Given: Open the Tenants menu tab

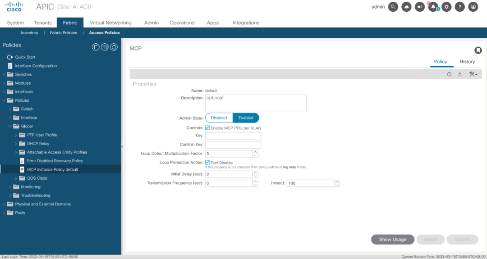Looking at the screenshot, I should 43,23.
